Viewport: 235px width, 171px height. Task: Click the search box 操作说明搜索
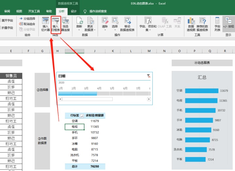click(98, 11)
